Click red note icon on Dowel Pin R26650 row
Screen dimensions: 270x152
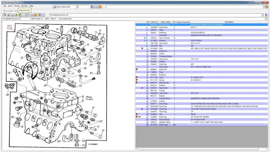(137, 70)
